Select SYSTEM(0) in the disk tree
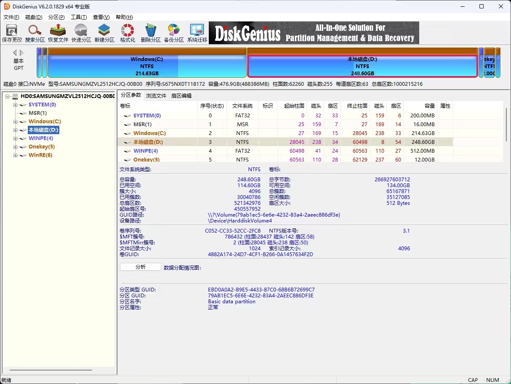511x384 pixels. 42,105
